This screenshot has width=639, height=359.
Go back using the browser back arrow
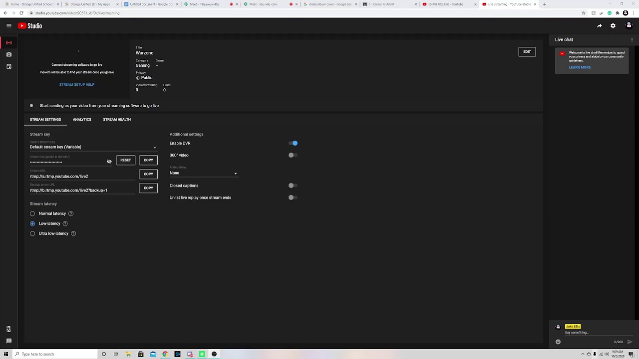[5, 13]
